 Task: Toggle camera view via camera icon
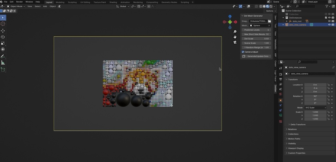[235, 42]
